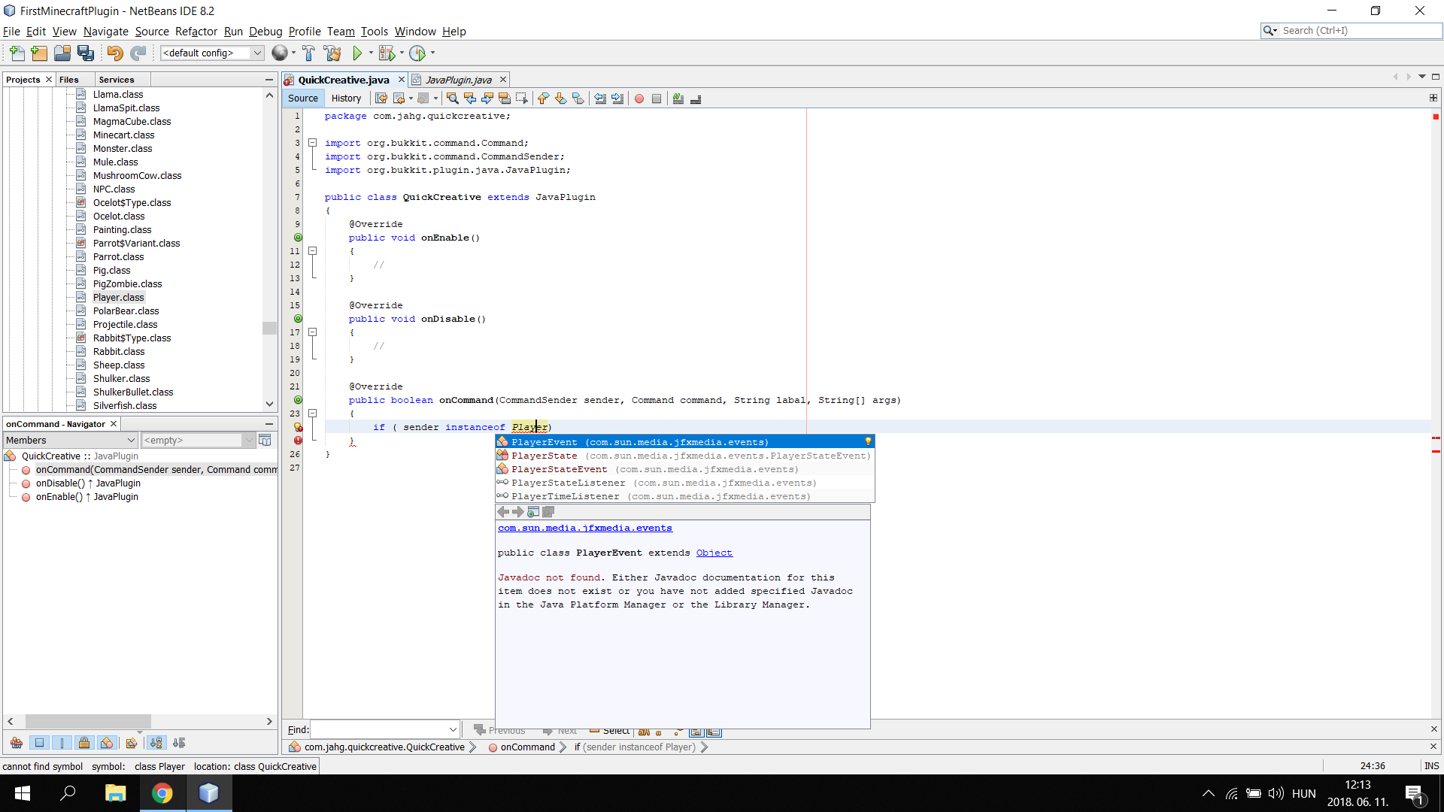Screen dimensions: 1444x812
Task: Click the Shift Line Left icon
Action: (x=600, y=98)
